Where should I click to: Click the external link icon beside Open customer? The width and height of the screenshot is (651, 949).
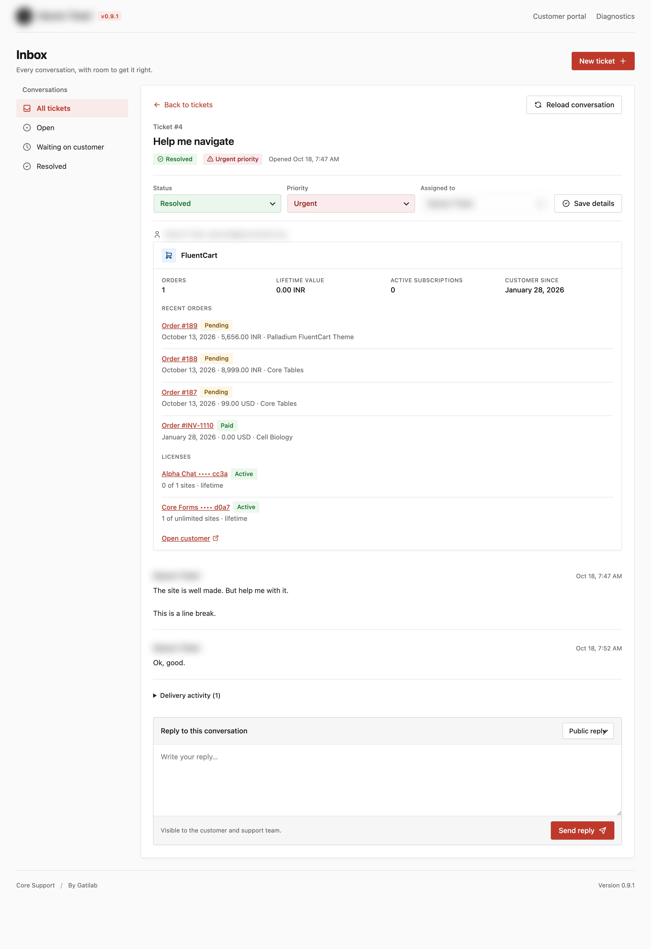pyautogui.click(x=216, y=538)
